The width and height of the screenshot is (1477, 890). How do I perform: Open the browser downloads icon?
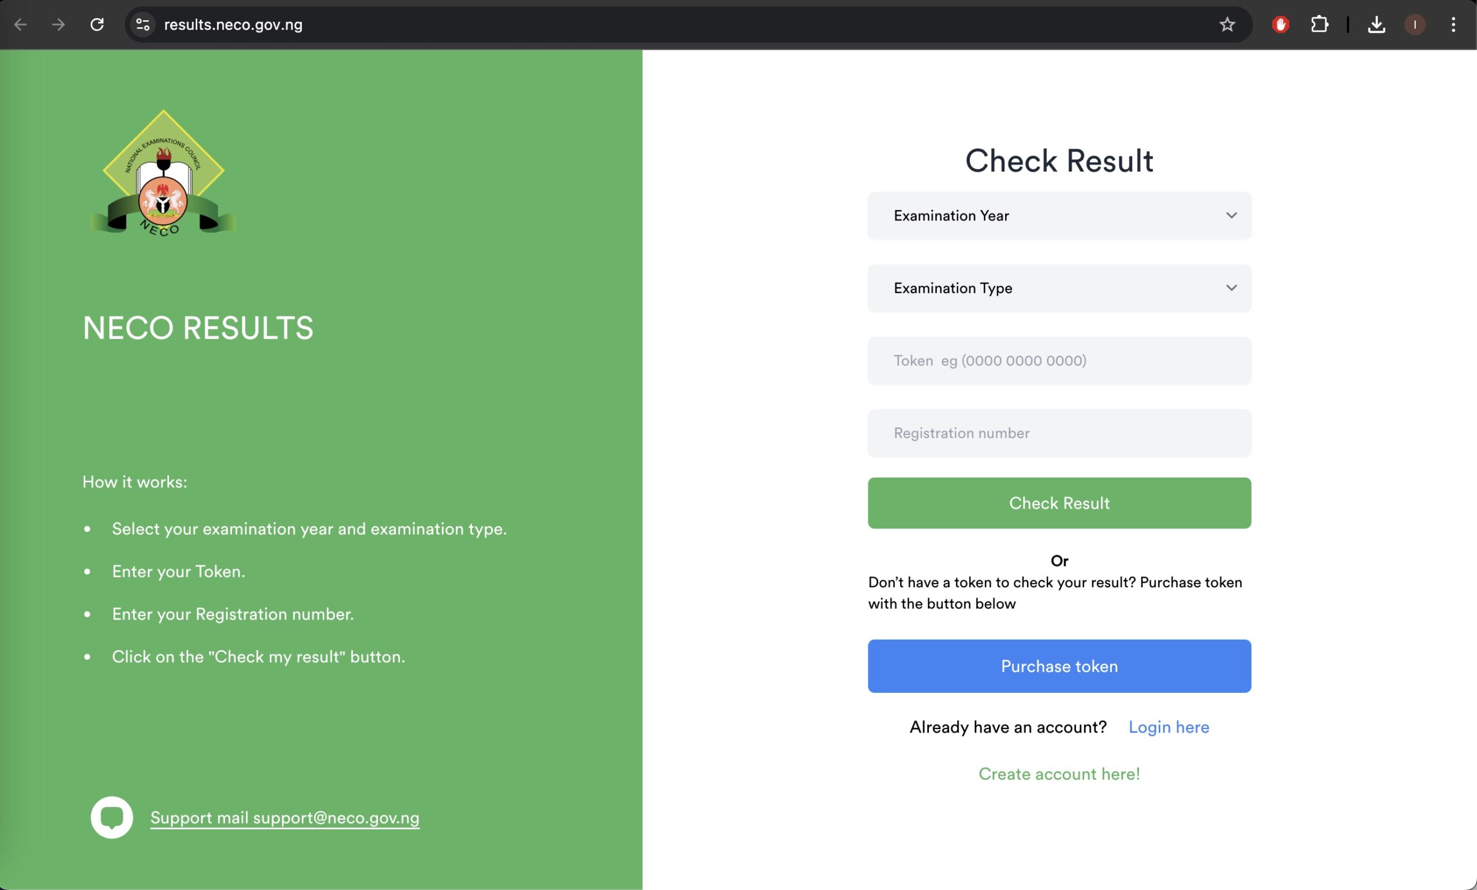tap(1376, 25)
